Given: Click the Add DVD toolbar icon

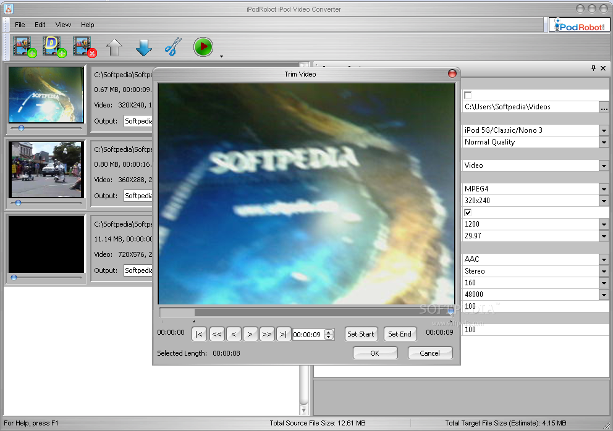Looking at the screenshot, I should click(54, 47).
